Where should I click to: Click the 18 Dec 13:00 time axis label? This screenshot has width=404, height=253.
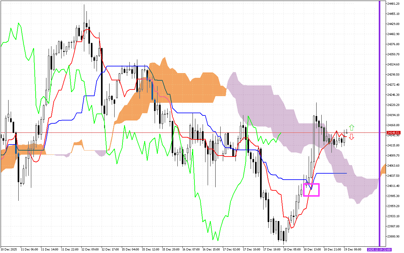(312, 250)
